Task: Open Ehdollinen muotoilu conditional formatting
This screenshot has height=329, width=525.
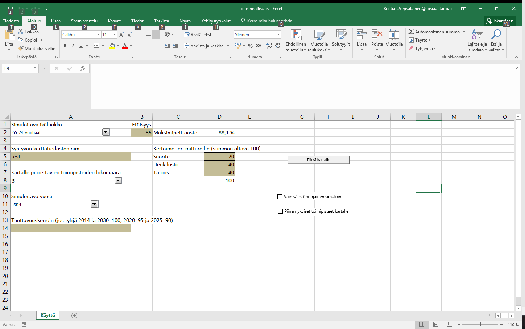Action: click(x=296, y=41)
